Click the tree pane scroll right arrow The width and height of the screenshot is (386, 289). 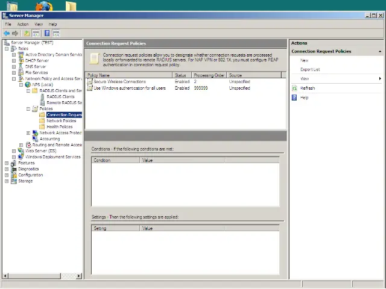click(79, 276)
